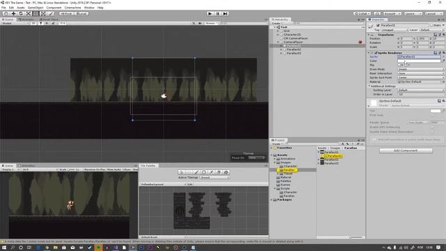The height and width of the screenshot is (251, 446).
Task: Open the GameObject menu
Action: point(36,8)
